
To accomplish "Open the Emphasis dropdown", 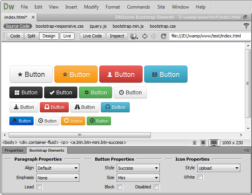I will tap(58, 178).
